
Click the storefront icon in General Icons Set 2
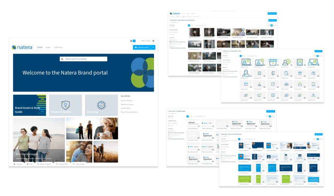(272, 62)
